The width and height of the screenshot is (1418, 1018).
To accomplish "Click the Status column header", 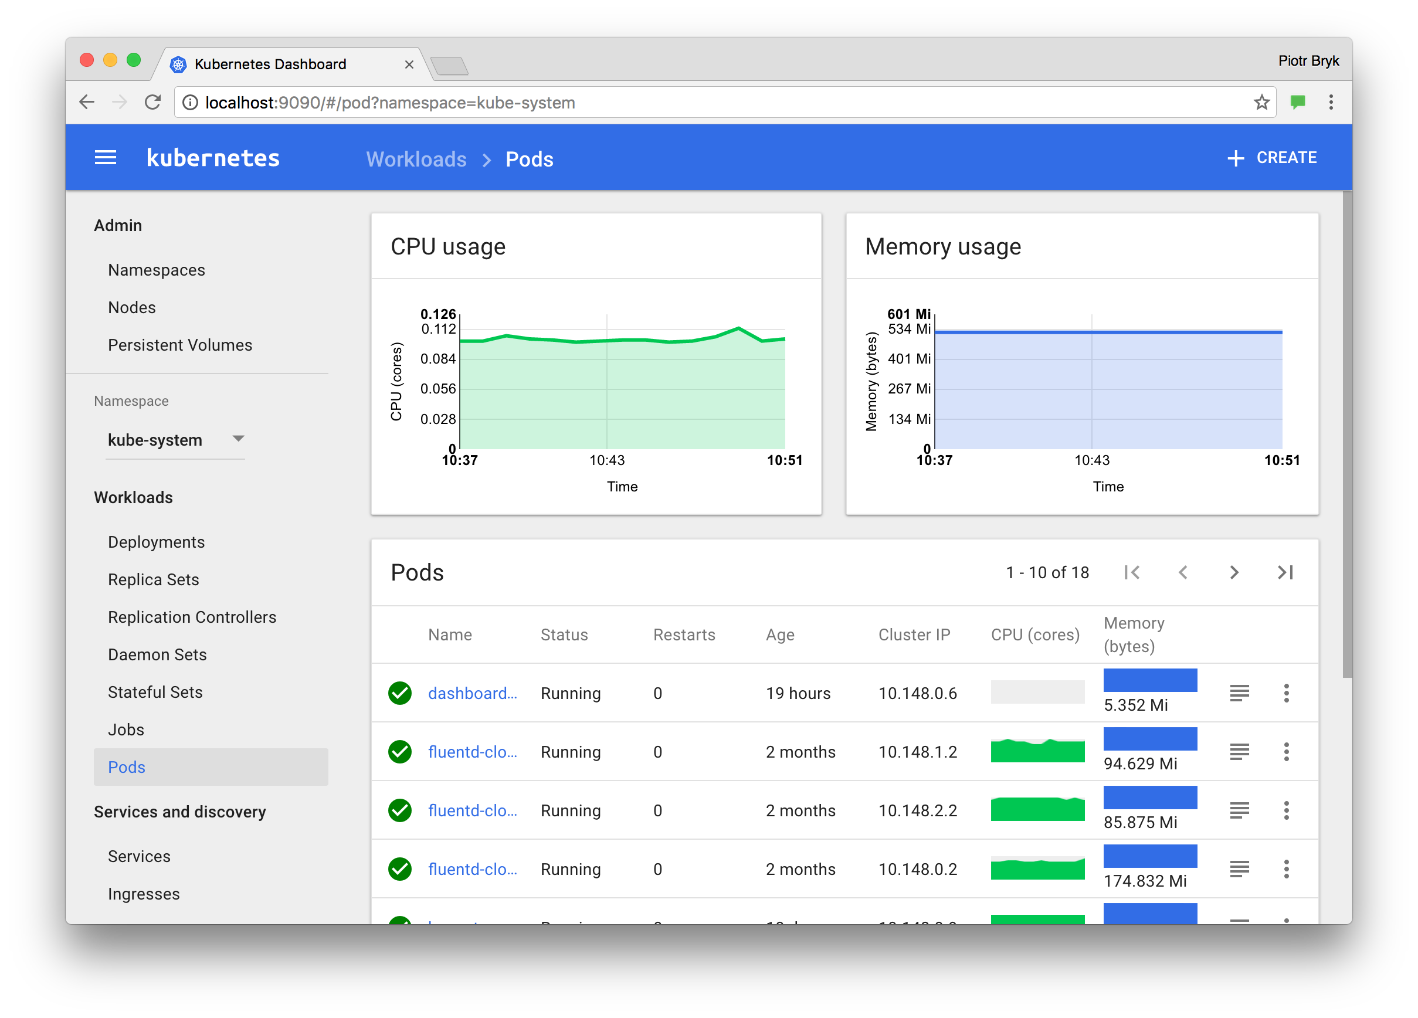I will coord(564,634).
